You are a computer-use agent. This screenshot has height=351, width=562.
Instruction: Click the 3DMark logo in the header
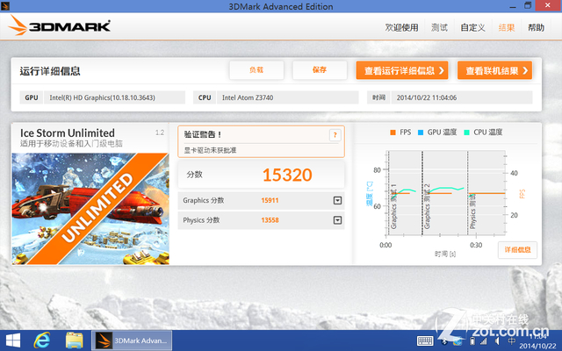[59, 25]
